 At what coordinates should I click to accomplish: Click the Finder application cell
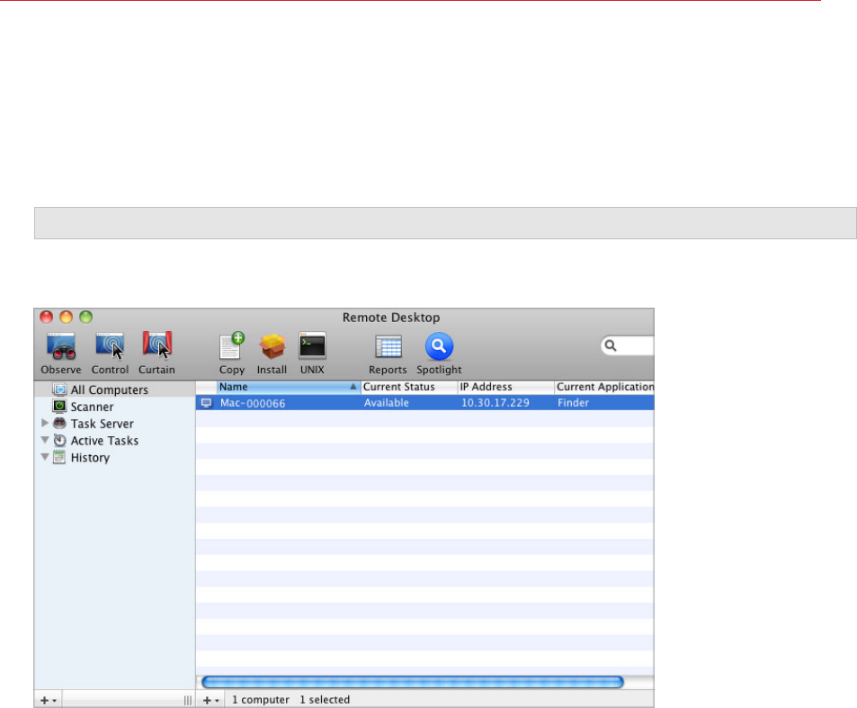[574, 403]
